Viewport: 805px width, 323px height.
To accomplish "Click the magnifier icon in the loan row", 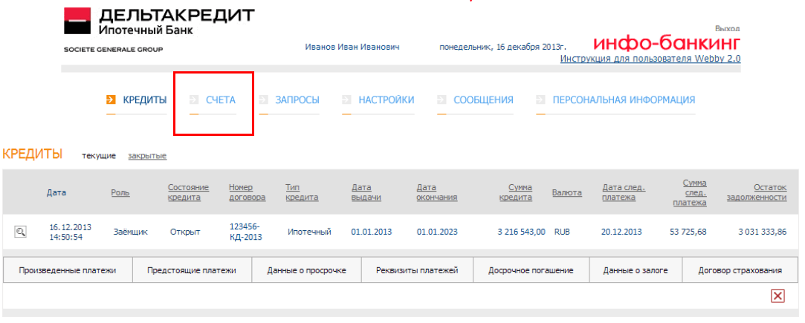I will 20,232.
